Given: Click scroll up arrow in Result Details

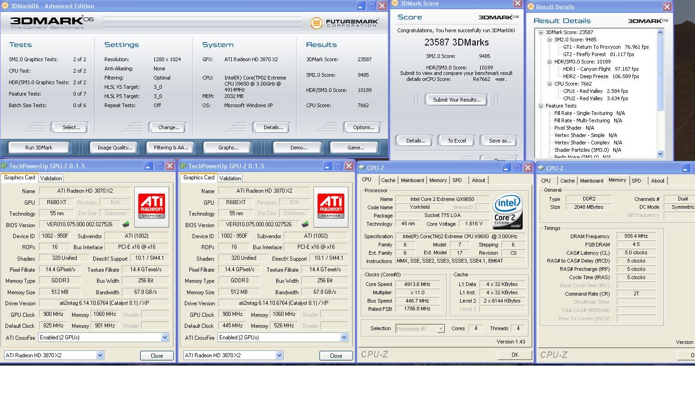Looking at the screenshot, I should point(661,32).
